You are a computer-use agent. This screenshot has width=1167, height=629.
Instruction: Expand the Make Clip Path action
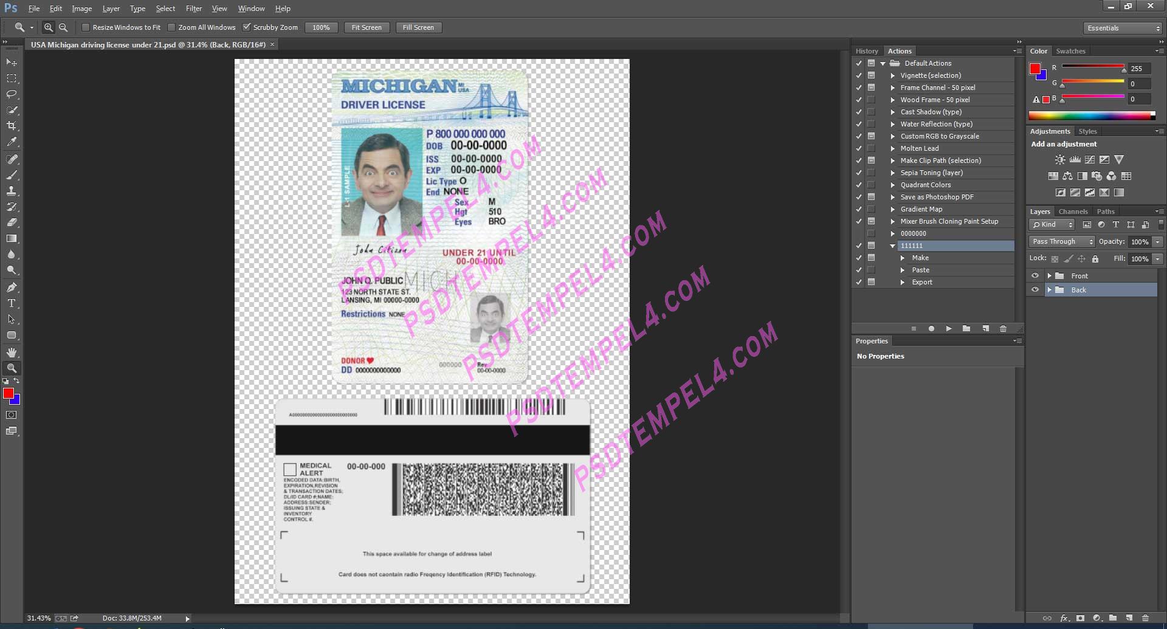892,160
